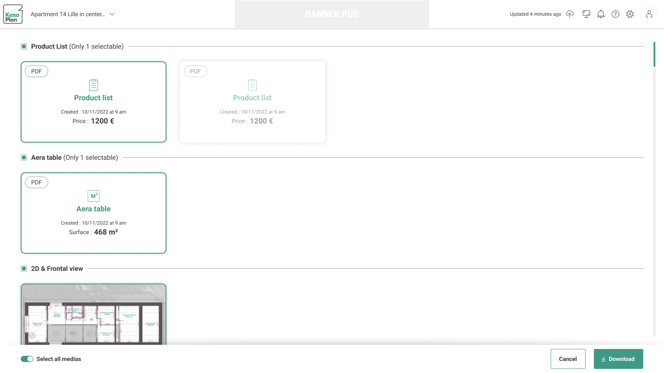
Task: Open the project name dropdown chevron
Action: [112, 14]
